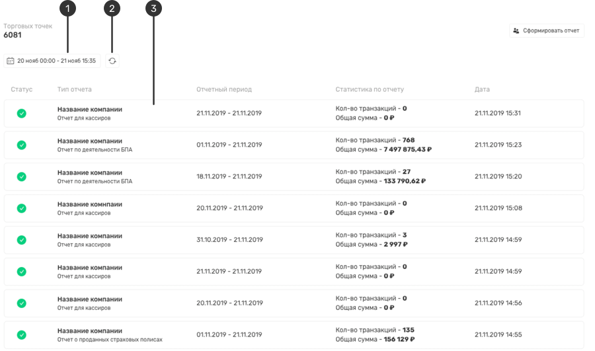The height and width of the screenshot is (351, 595).
Task: Click the date 21.11.2019 15:20
Action: click(x=498, y=176)
